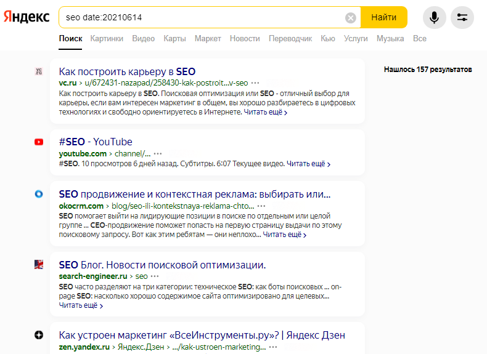Click the yellow Найти button
The height and width of the screenshot is (354, 487).
pos(384,17)
